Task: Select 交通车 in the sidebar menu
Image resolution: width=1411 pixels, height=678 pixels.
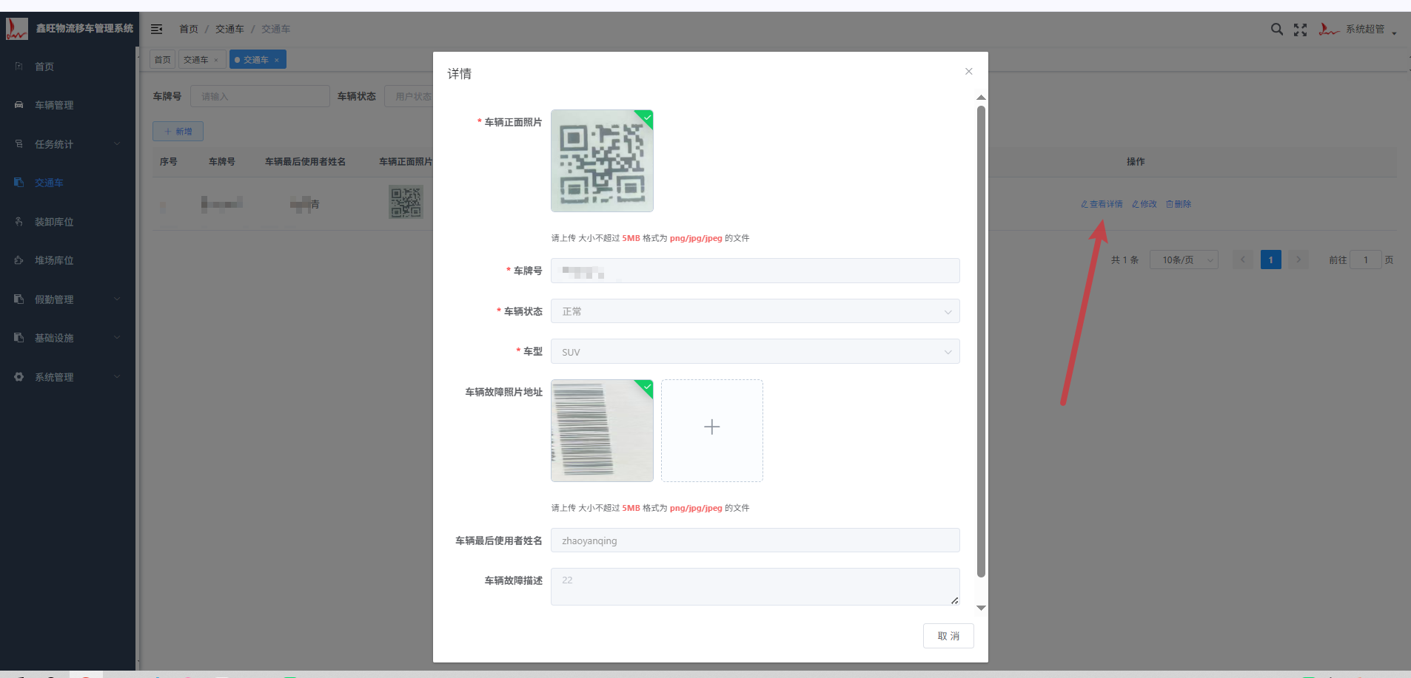Action: coord(49,183)
